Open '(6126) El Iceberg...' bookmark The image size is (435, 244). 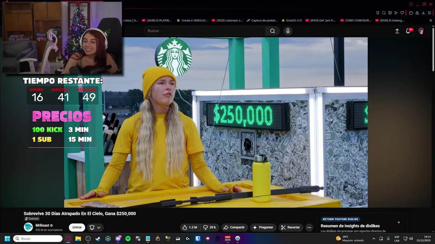tap(389, 20)
